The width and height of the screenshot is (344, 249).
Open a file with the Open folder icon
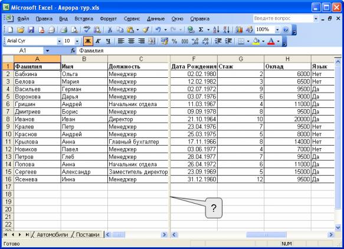pos(21,30)
